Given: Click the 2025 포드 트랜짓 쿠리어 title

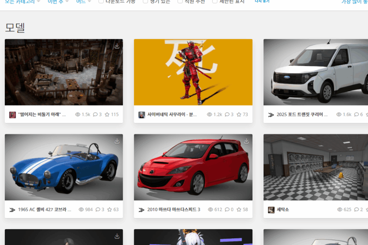Looking at the screenshot, I should point(302,115).
